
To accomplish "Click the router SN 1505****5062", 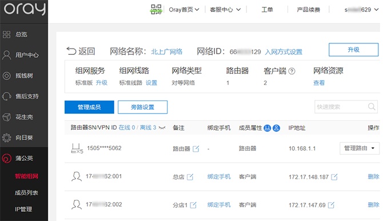I will point(104,148).
